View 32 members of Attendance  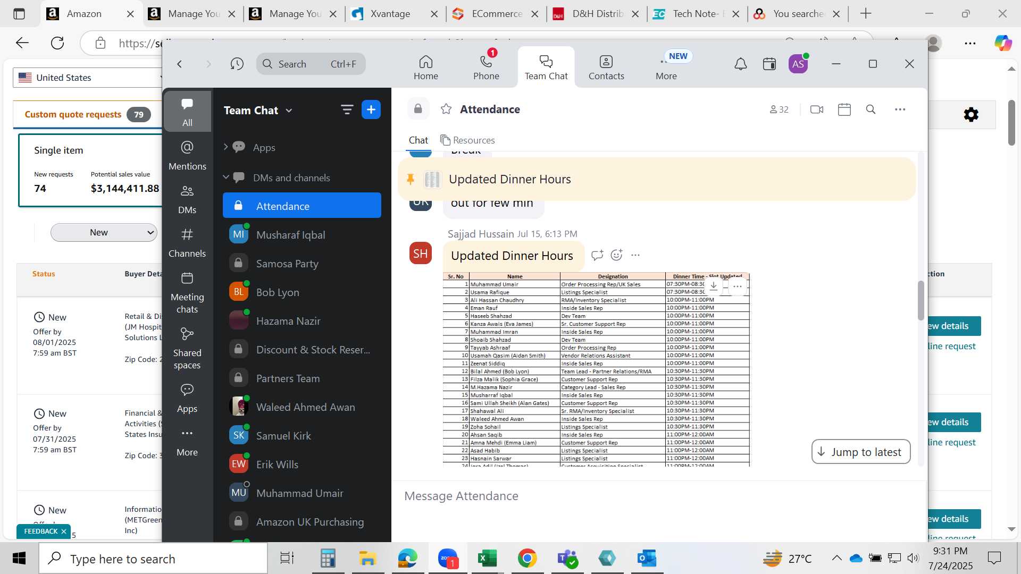pyautogui.click(x=779, y=109)
